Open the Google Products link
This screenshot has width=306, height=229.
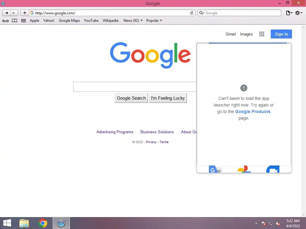[253, 112]
